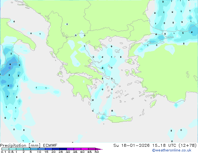This screenshot has height=153, width=198.
Task: Click the '35' legend scale label
Action: point(75,152)
